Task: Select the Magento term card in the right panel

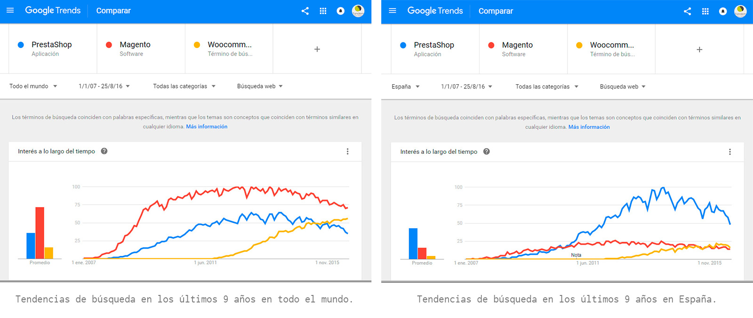Action: pyautogui.click(x=523, y=49)
